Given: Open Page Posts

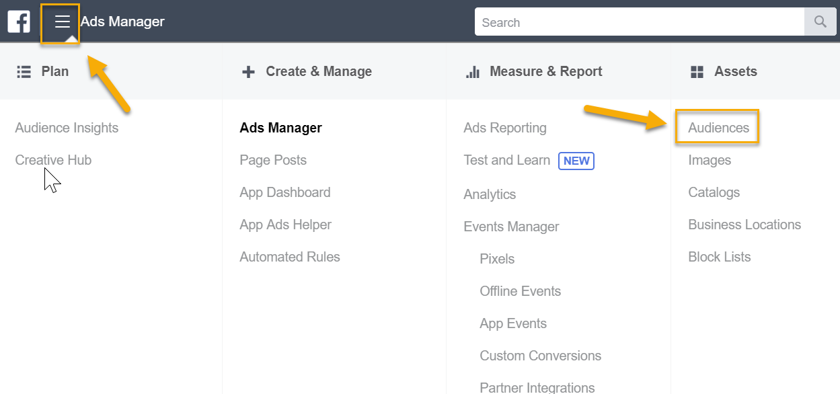Looking at the screenshot, I should (273, 160).
